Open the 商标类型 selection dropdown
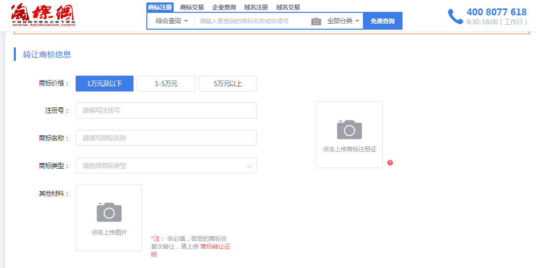This screenshot has width=536, height=268. pos(166,166)
